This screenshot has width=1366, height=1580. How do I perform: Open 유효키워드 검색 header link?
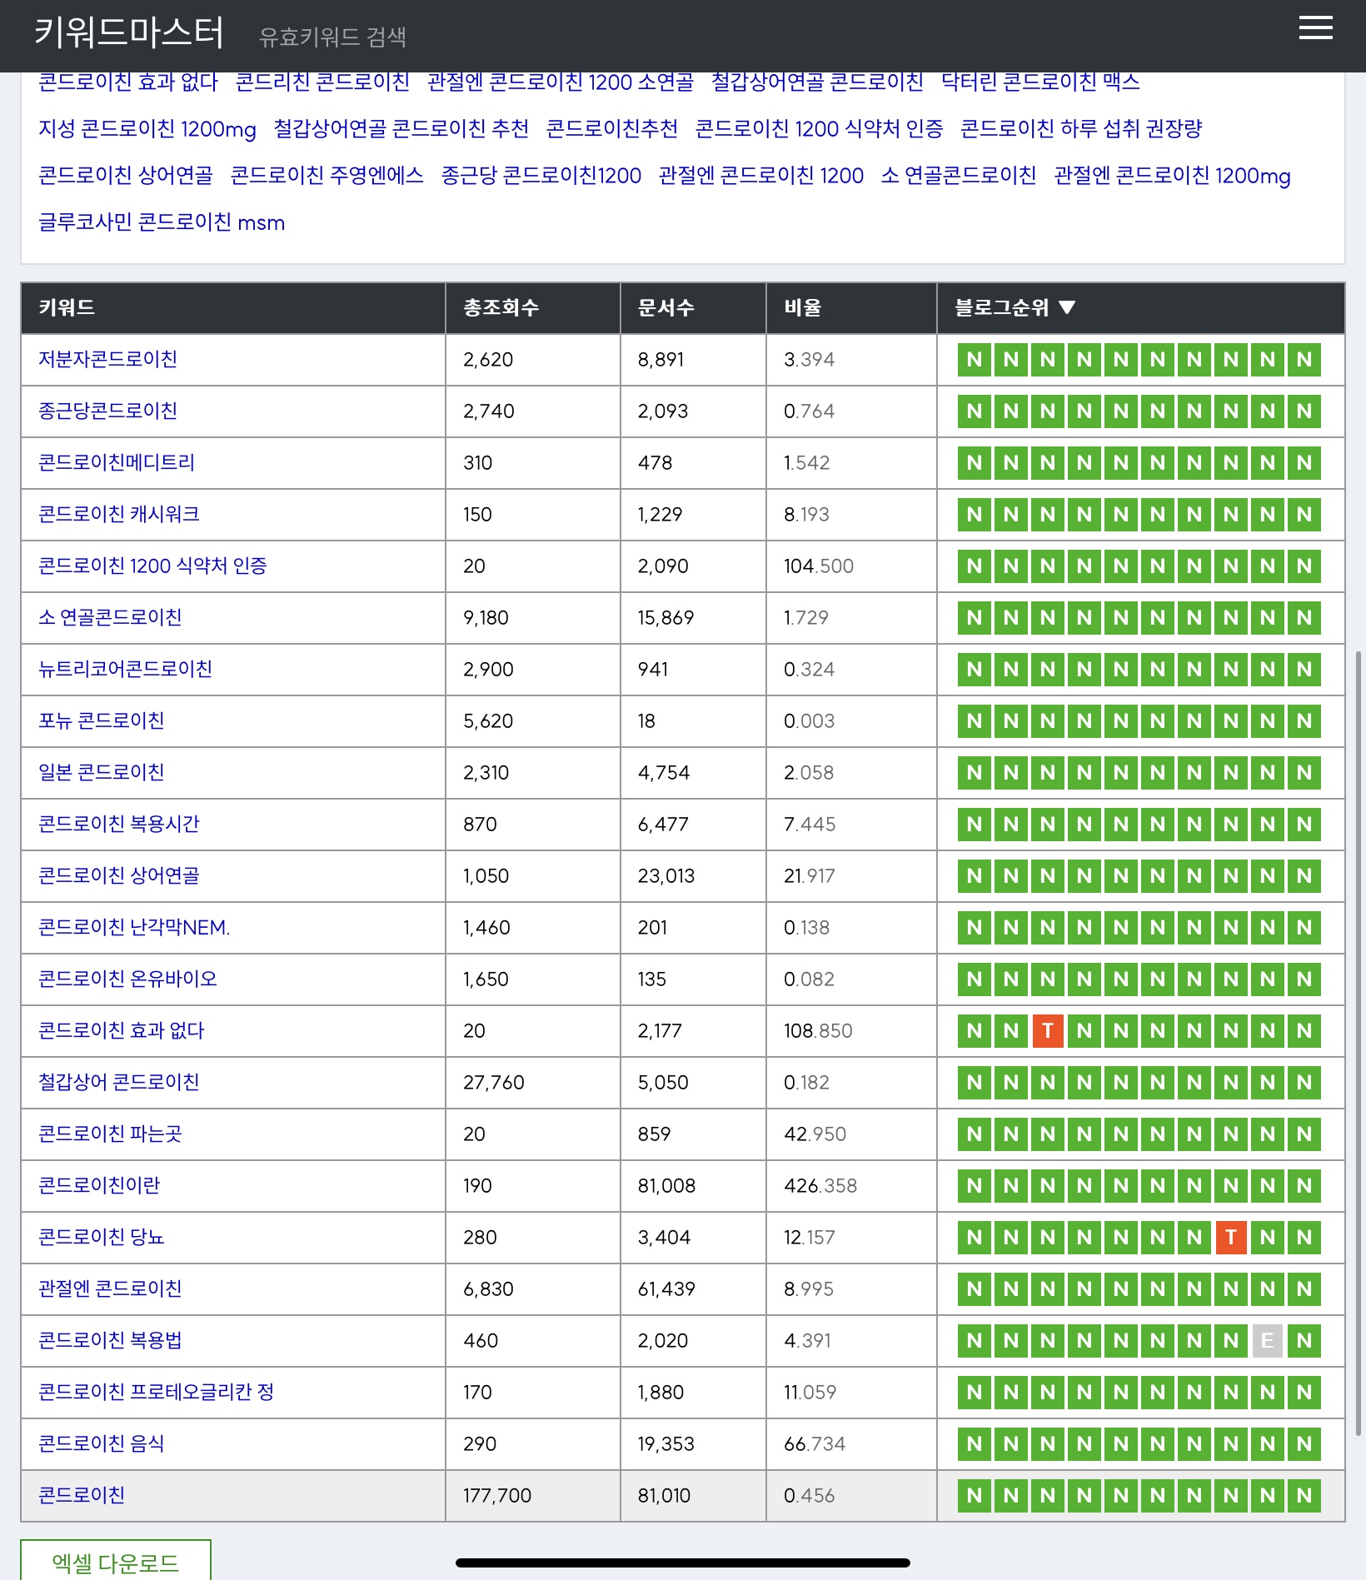coord(332,37)
